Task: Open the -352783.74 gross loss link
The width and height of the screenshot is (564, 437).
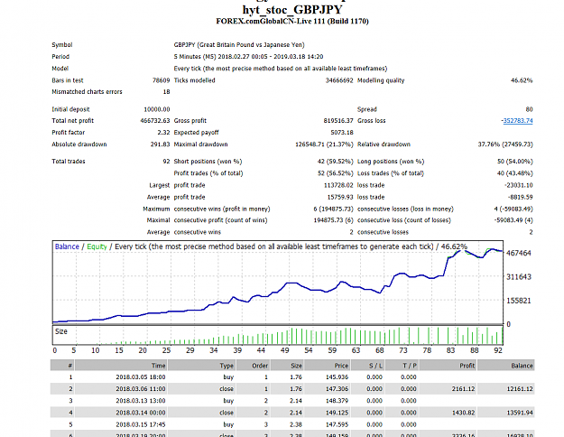Action: coord(517,121)
